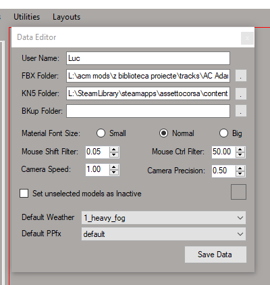Open the Utilities menu
Screen dimensions: 270x285
(x=26, y=17)
